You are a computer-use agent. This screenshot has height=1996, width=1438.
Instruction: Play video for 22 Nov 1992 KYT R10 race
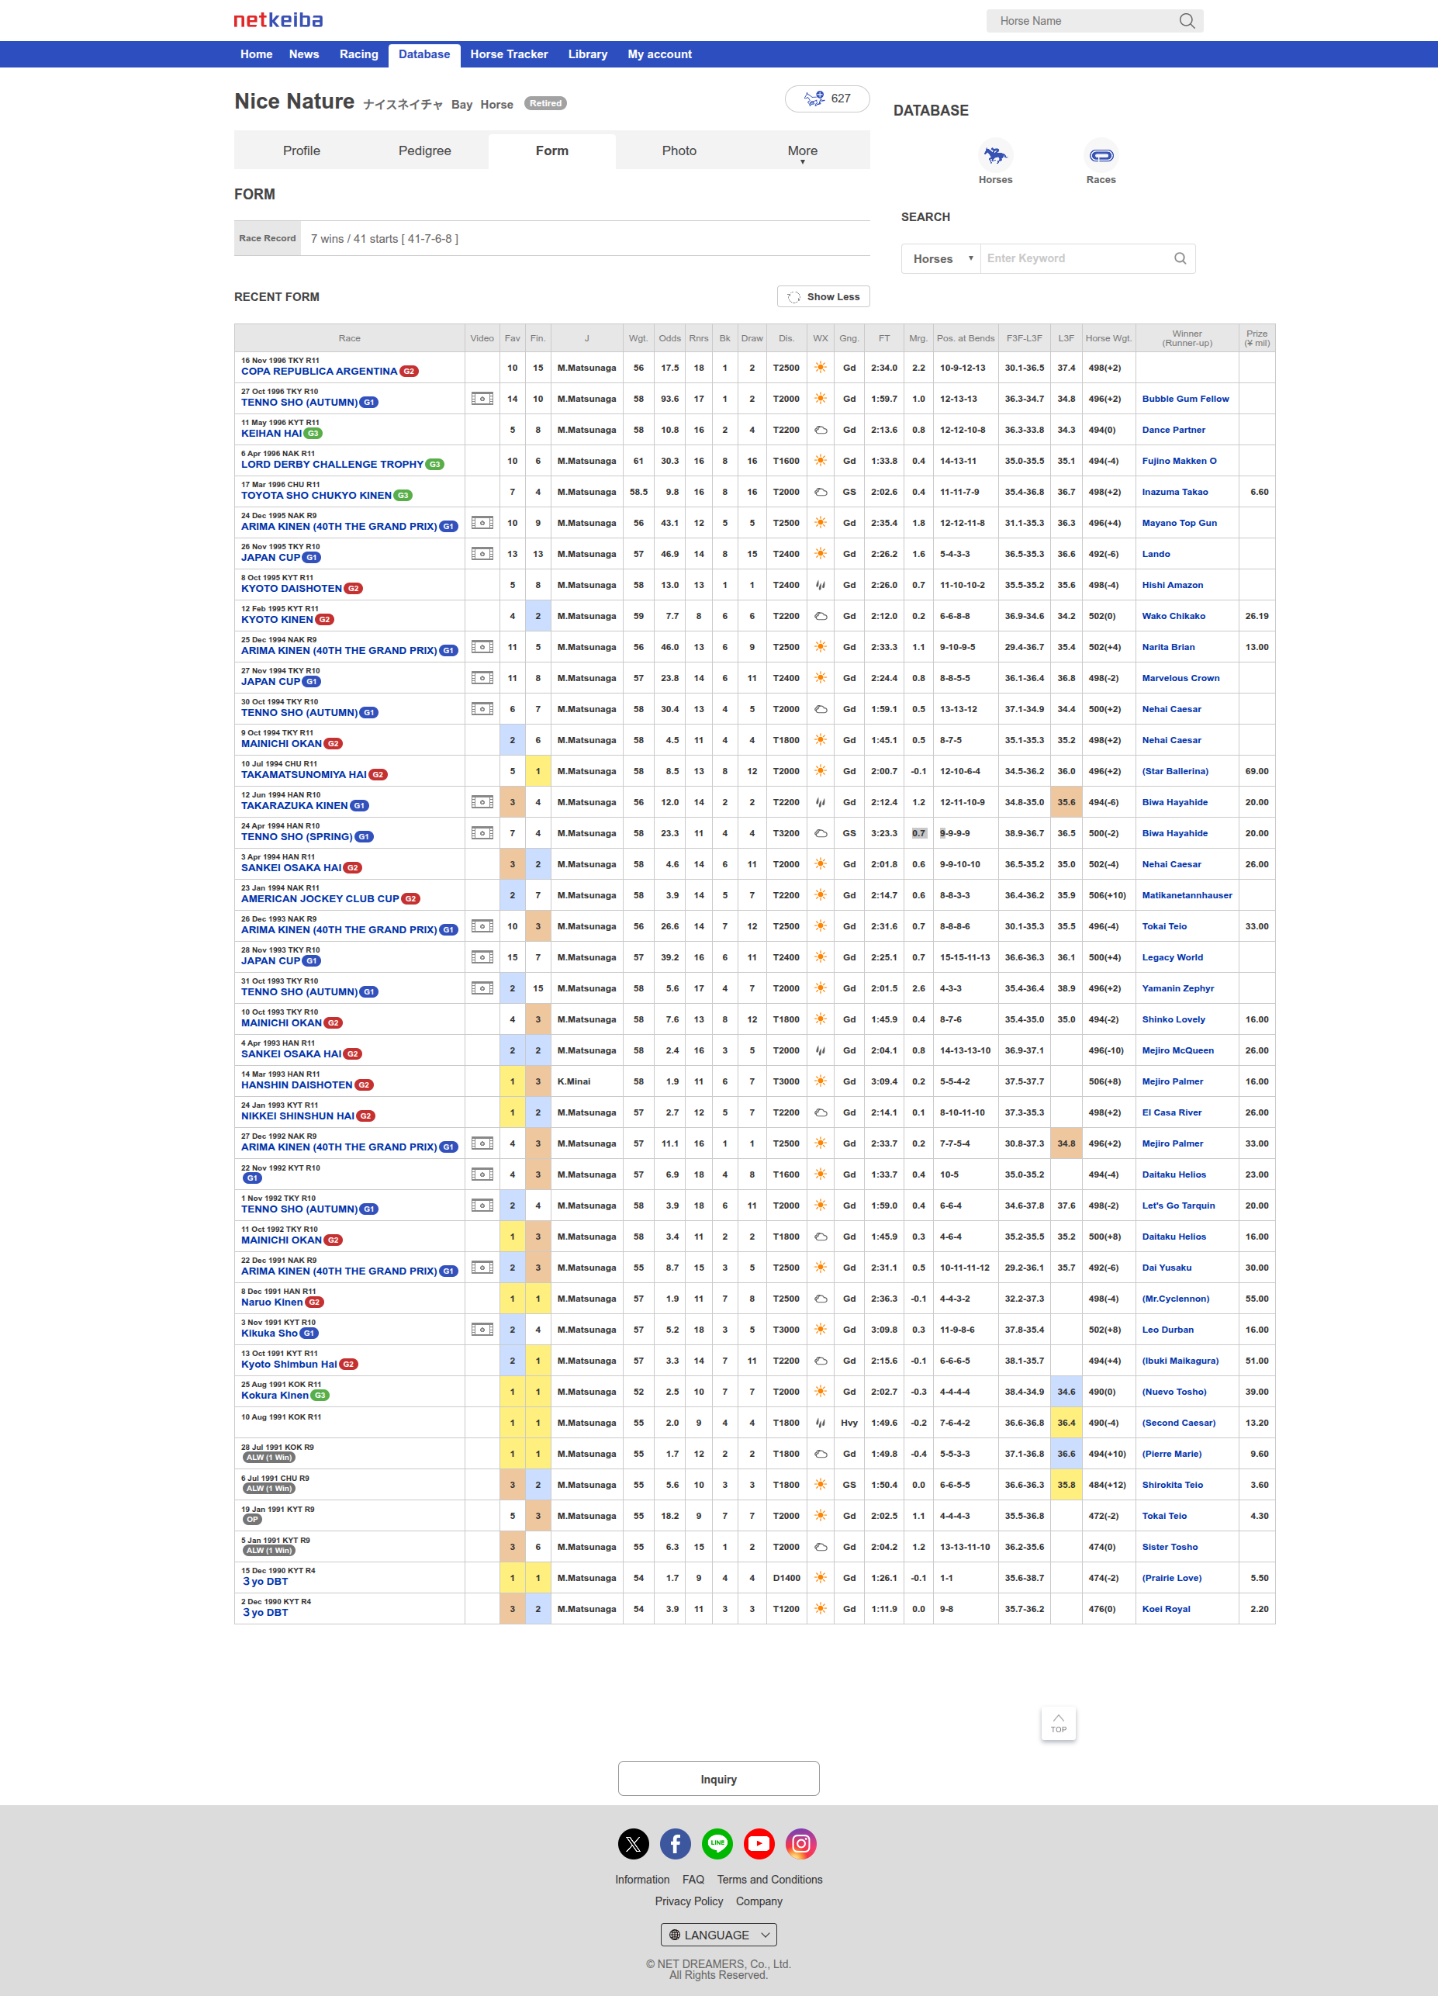coord(482,1174)
